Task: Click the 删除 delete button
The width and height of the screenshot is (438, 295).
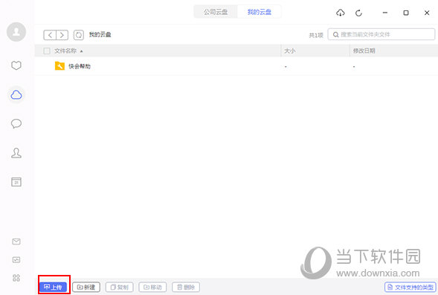Action: click(186, 287)
